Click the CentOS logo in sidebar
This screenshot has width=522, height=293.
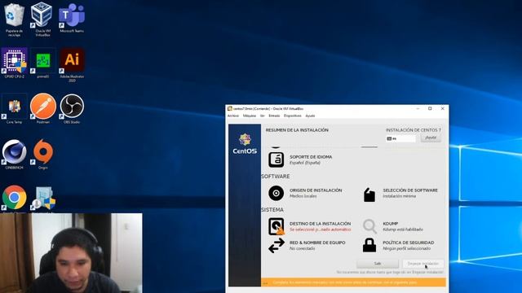(245, 144)
